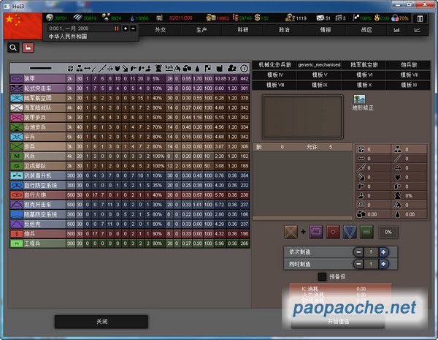Select the 民兵 militia row
The image size is (438, 340).
pos(130,156)
